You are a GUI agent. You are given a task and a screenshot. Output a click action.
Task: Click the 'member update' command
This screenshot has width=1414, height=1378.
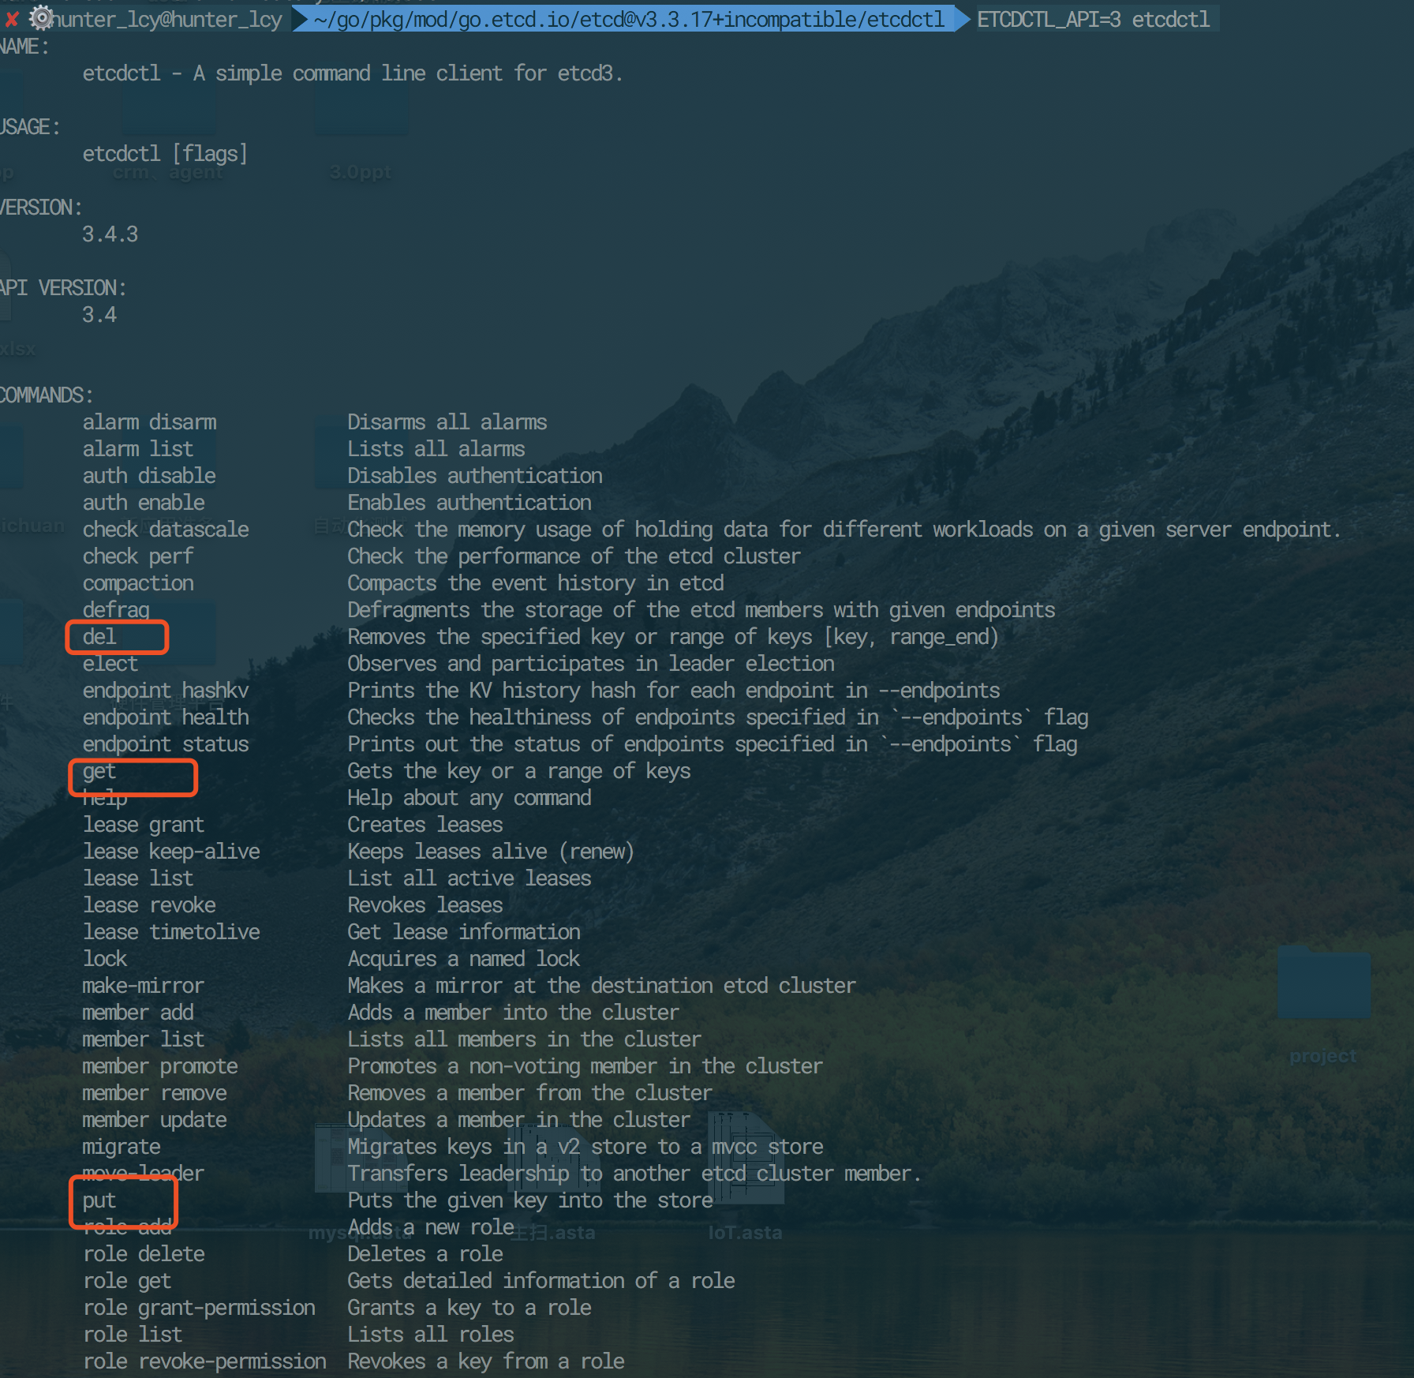(155, 1120)
